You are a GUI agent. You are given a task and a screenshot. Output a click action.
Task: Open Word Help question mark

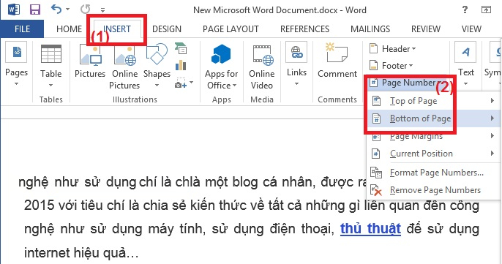coord(465,10)
